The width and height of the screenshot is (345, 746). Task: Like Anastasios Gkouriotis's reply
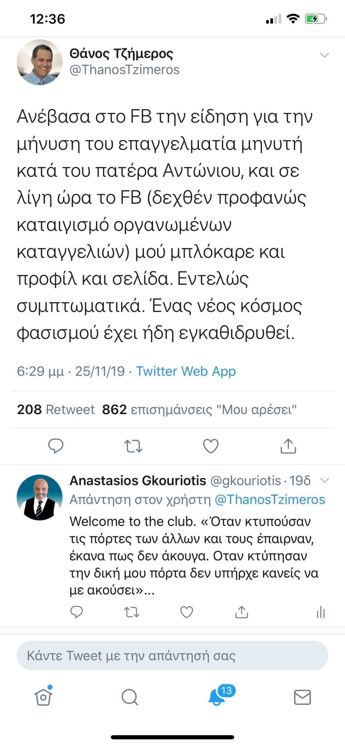click(x=187, y=612)
